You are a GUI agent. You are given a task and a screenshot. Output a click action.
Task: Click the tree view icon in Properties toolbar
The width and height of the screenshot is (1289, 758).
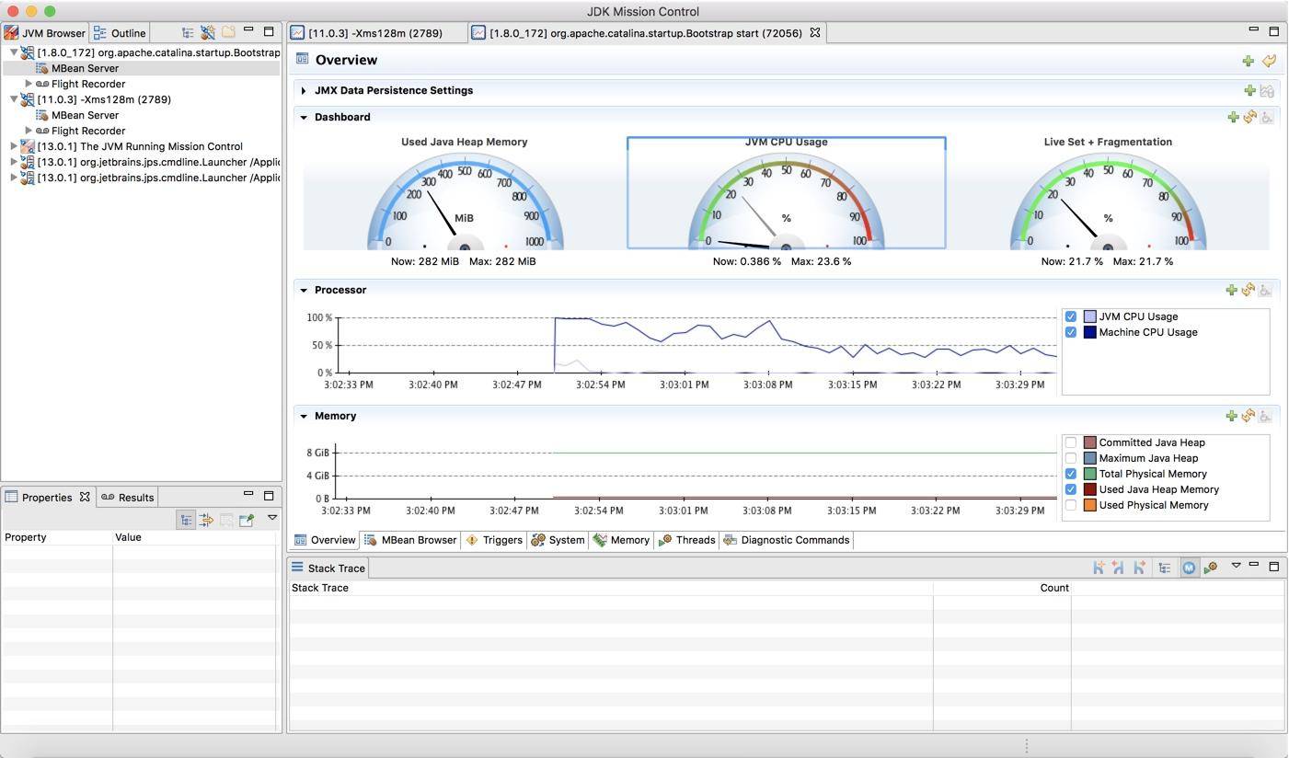186,520
